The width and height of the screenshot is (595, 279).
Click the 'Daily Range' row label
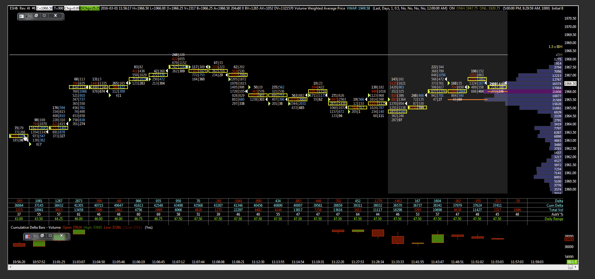554,219
